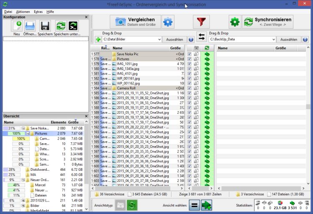Click the sync action column header icon
The width and height of the screenshot is (313, 214).
[x=207, y=48]
